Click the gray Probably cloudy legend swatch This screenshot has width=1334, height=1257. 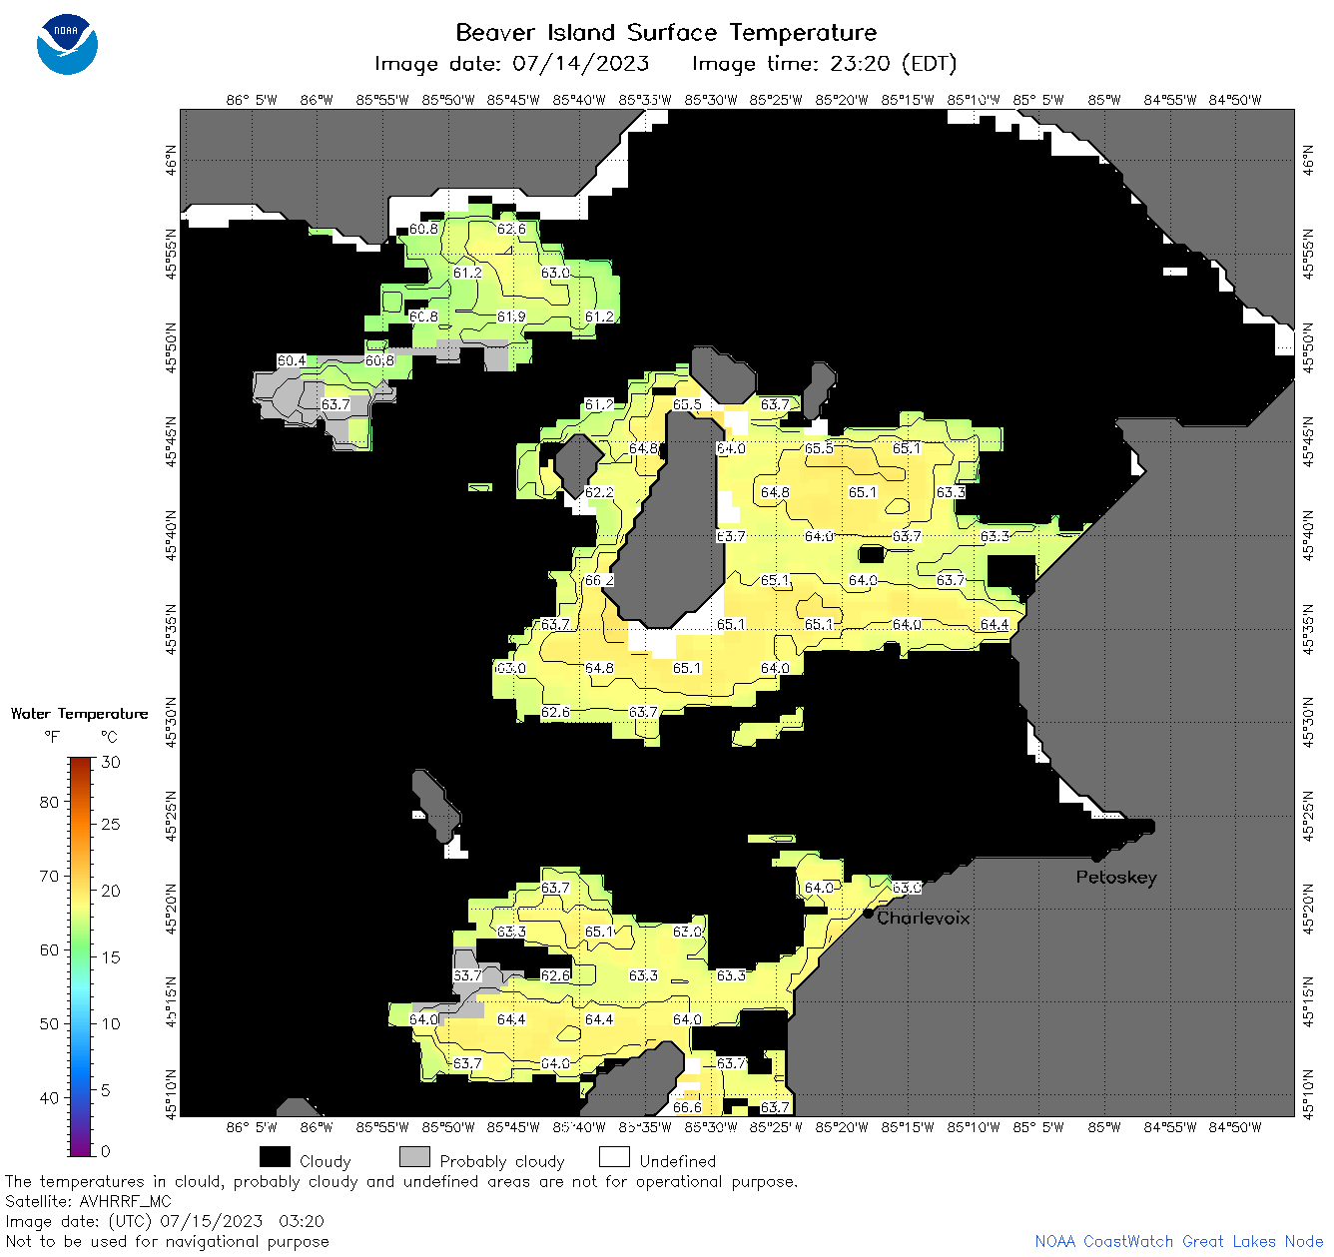click(414, 1157)
